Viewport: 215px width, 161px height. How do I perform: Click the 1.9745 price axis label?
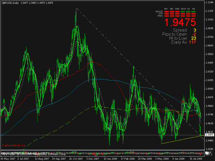click(x=209, y=115)
